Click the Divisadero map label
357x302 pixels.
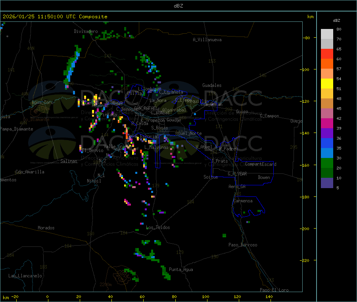(x=86, y=31)
